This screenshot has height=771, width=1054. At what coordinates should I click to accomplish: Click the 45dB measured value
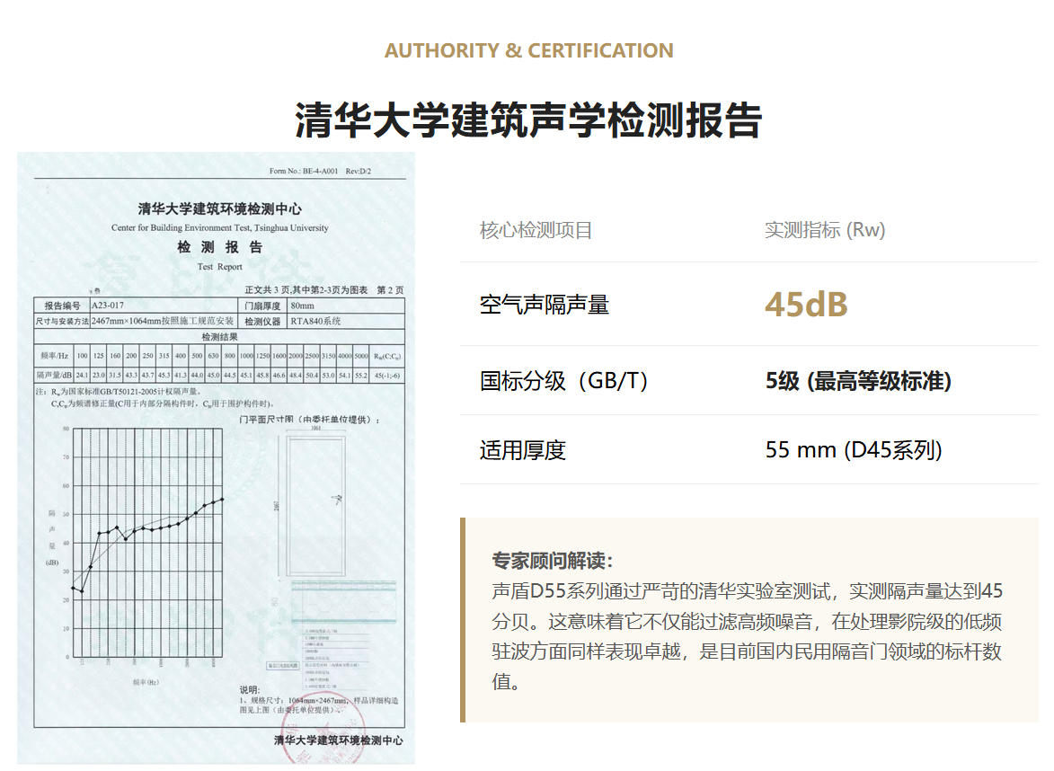[806, 305]
